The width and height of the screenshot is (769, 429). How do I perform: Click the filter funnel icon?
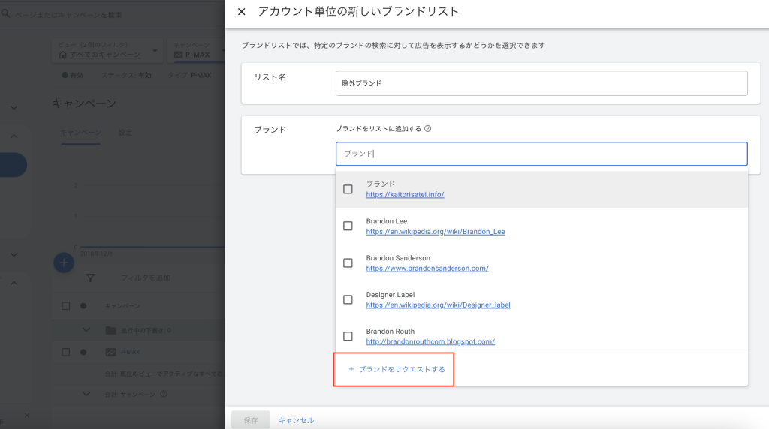(x=90, y=277)
